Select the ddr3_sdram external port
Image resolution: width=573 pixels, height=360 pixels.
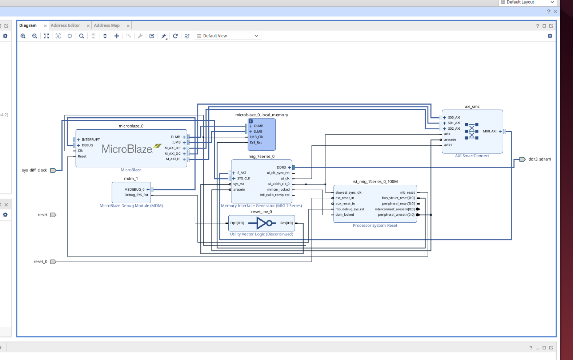tap(522, 159)
